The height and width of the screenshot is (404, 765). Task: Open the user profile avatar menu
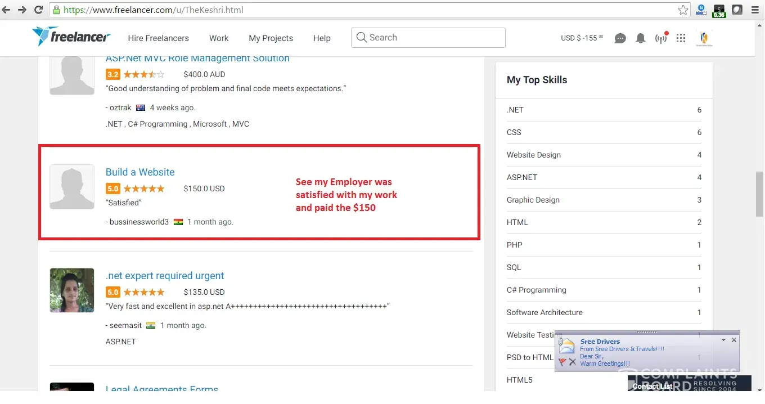[704, 38]
